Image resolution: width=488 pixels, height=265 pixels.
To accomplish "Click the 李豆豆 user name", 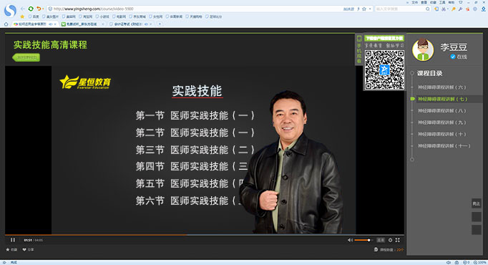I will (x=454, y=47).
